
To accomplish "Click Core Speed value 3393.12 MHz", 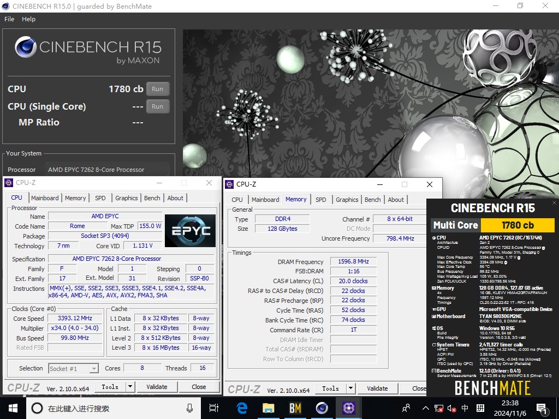I will pyautogui.click(x=75, y=318).
